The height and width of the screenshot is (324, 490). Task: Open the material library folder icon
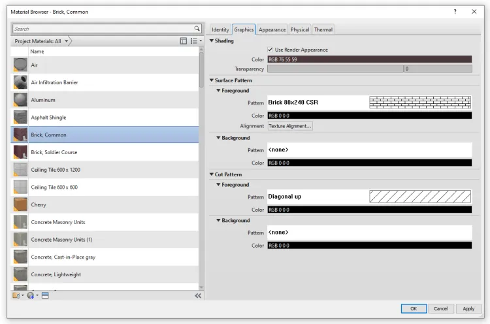coord(16,295)
